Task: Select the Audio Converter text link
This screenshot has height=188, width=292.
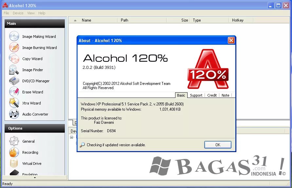Action: point(35,114)
